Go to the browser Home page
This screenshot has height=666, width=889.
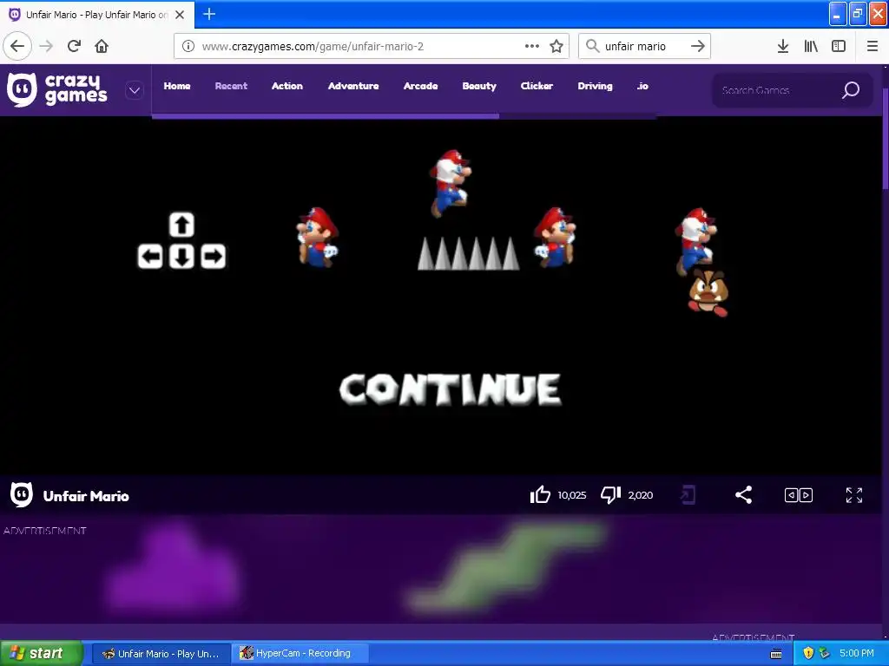102,46
